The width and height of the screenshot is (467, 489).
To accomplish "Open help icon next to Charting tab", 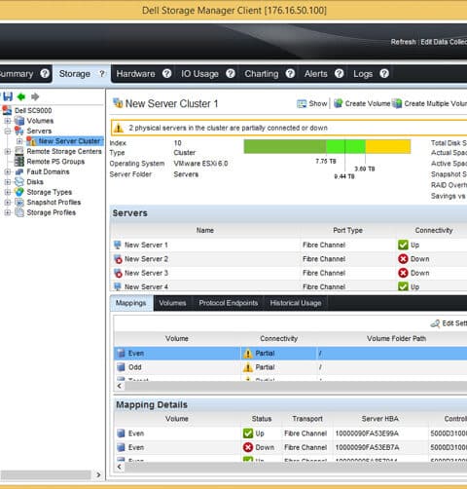I will [x=290, y=74].
